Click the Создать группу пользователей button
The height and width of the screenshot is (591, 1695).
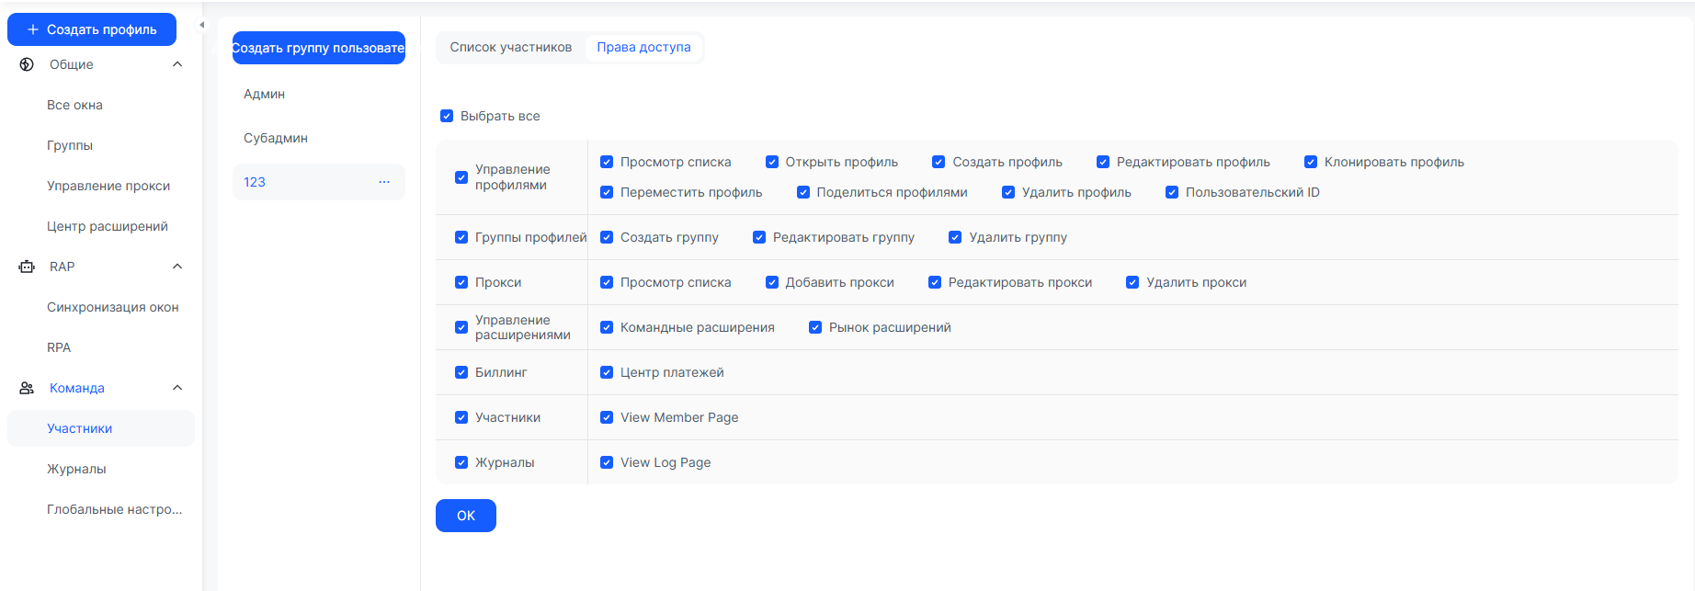pos(318,48)
